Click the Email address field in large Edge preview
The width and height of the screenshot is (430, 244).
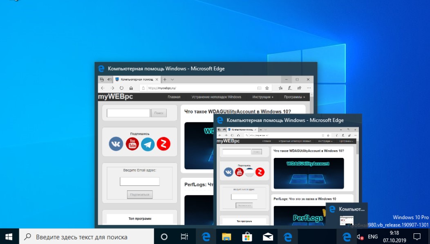click(x=139, y=181)
